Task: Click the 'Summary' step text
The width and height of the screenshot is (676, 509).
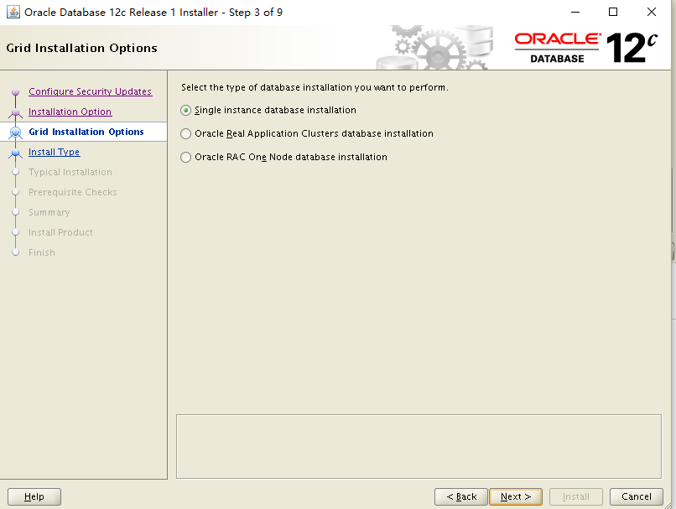Action: [49, 212]
